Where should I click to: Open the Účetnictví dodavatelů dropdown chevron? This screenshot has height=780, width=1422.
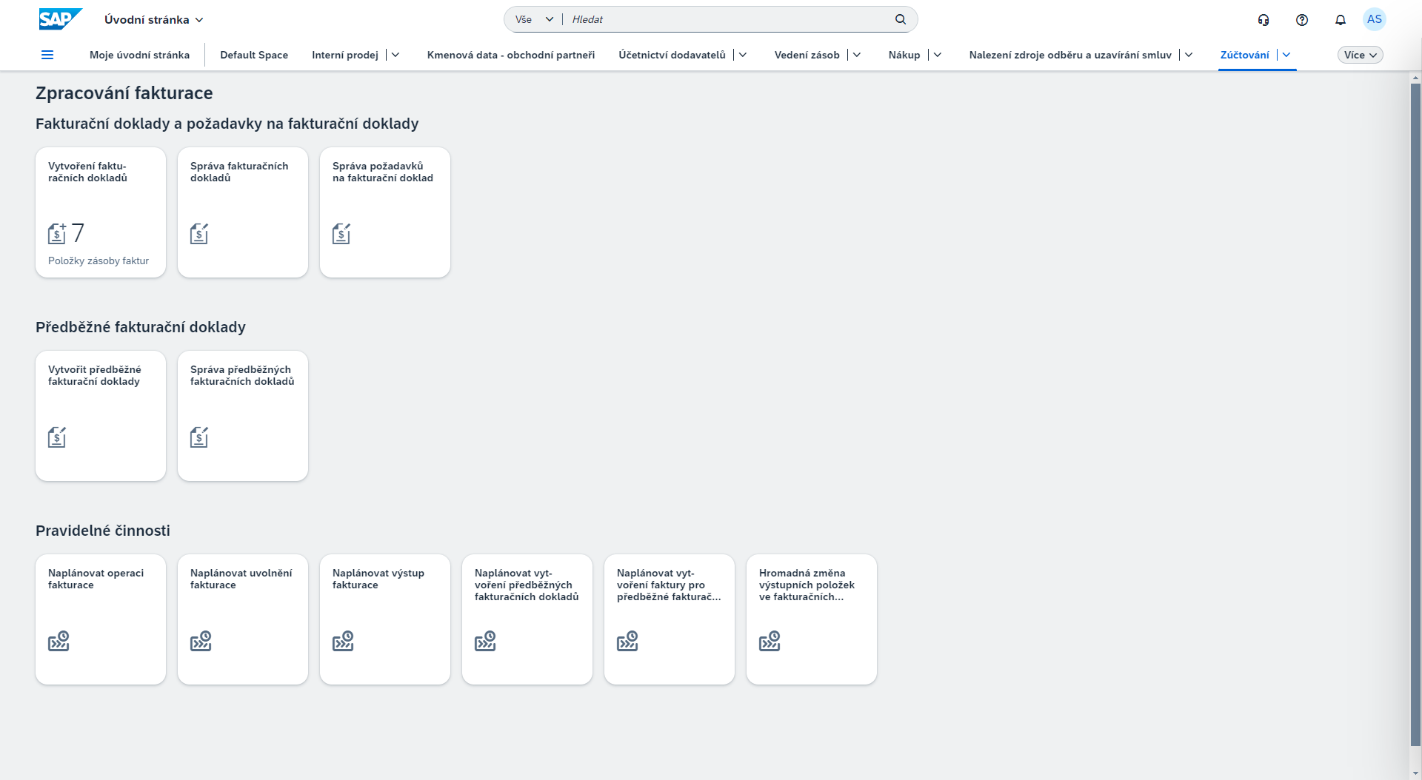click(x=743, y=54)
